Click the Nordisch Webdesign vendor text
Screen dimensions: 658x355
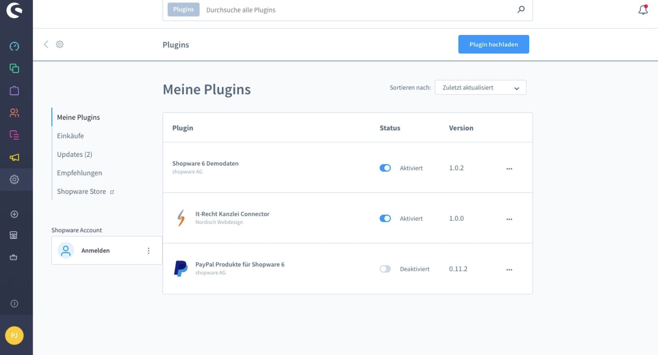coord(219,222)
